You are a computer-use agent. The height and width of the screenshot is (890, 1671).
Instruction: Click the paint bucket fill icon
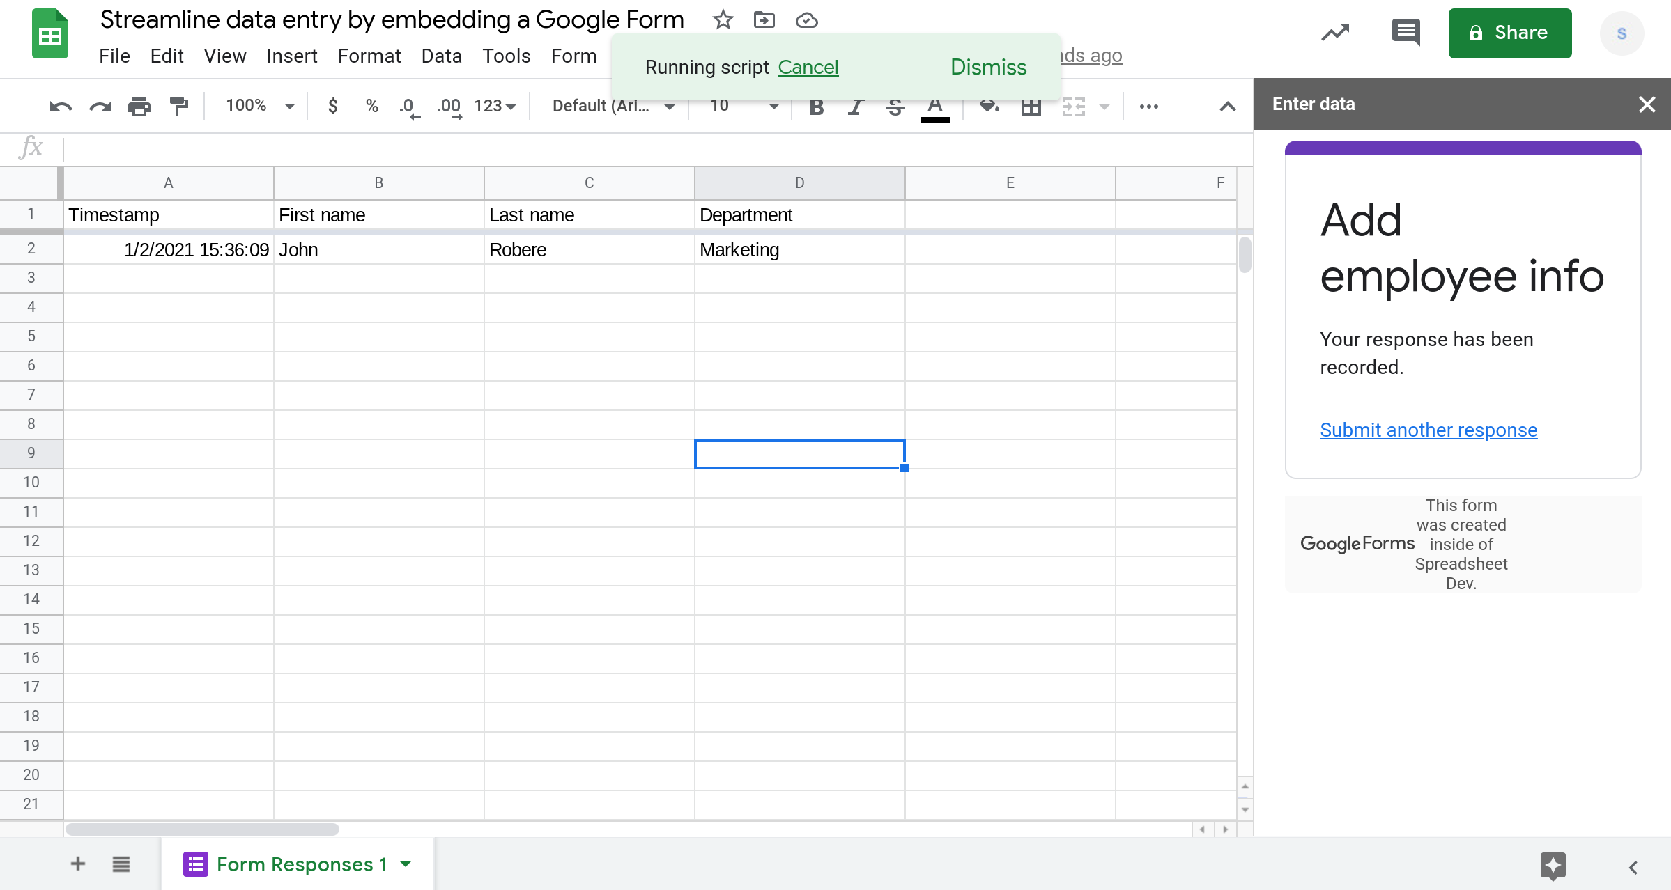[988, 106]
